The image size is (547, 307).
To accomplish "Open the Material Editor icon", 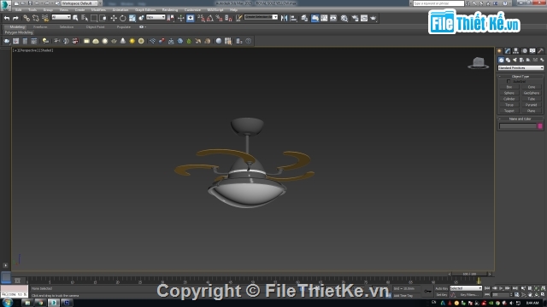I will point(344,18).
